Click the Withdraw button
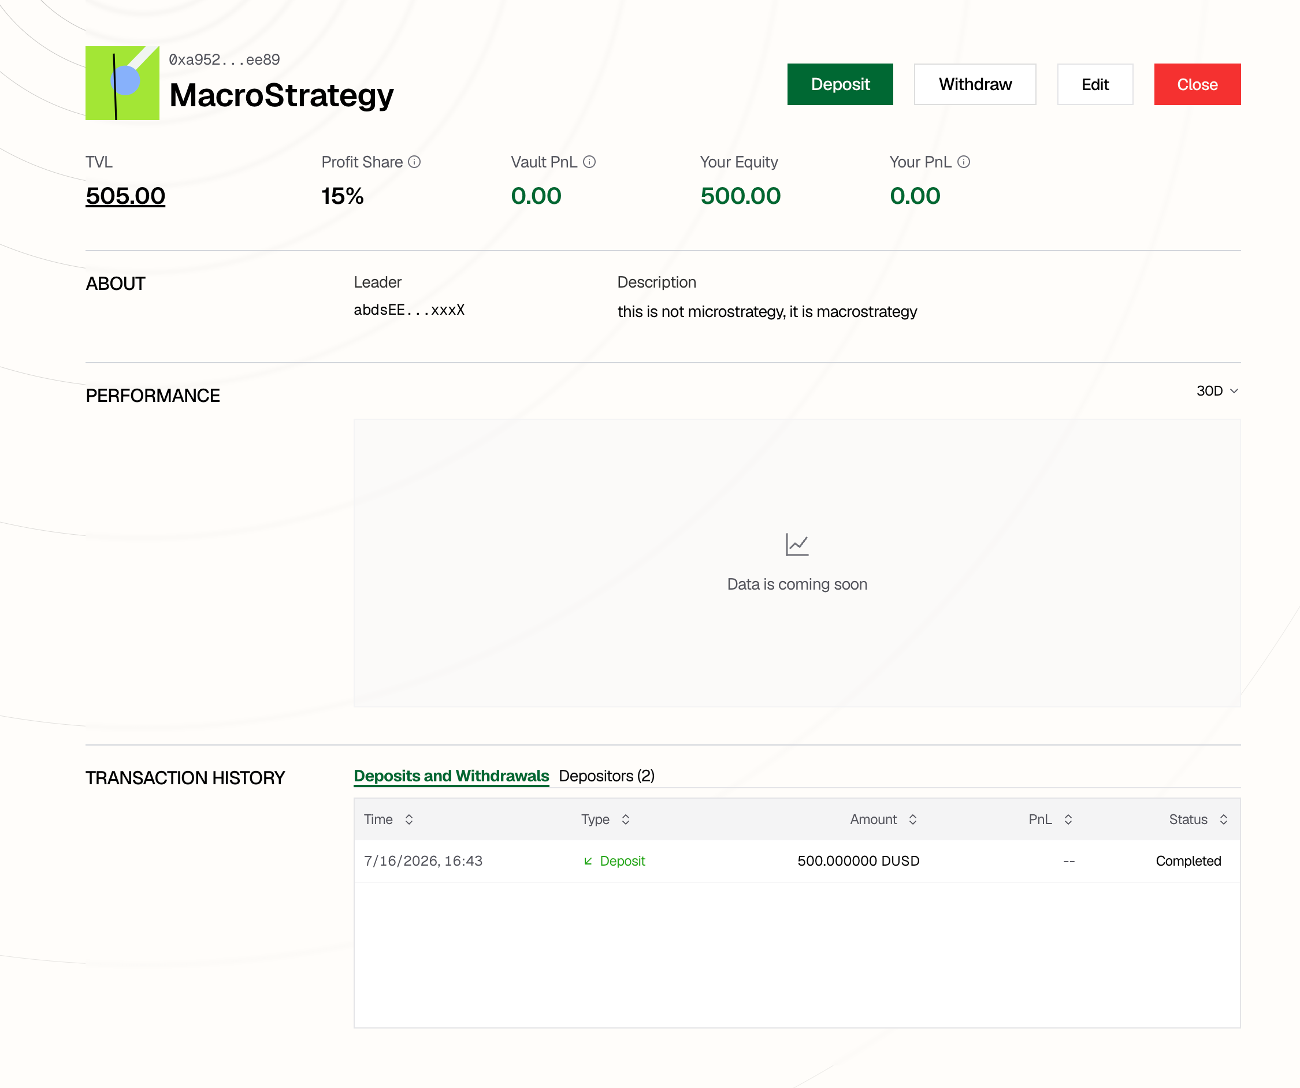The width and height of the screenshot is (1300, 1088). 975,84
